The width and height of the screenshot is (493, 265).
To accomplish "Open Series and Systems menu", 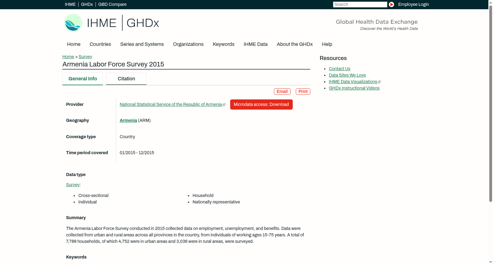I will 142,44.
